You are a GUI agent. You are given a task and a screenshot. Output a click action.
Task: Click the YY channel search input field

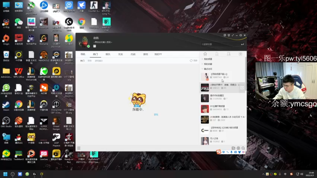pyautogui.click(x=221, y=44)
